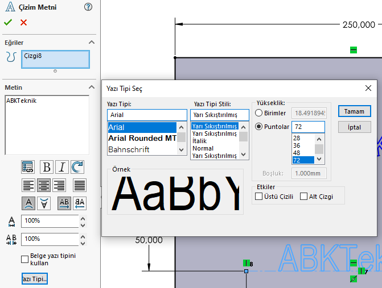Select the Birimler radio button
The height and width of the screenshot is (288, 382).
[259, 112]
